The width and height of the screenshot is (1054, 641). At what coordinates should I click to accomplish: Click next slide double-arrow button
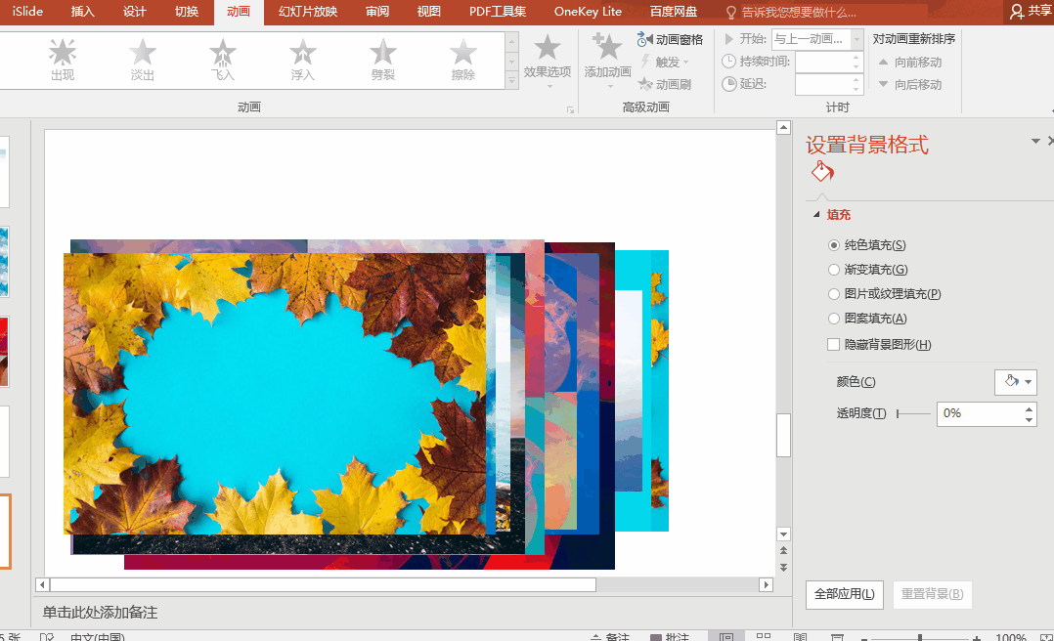783,567
